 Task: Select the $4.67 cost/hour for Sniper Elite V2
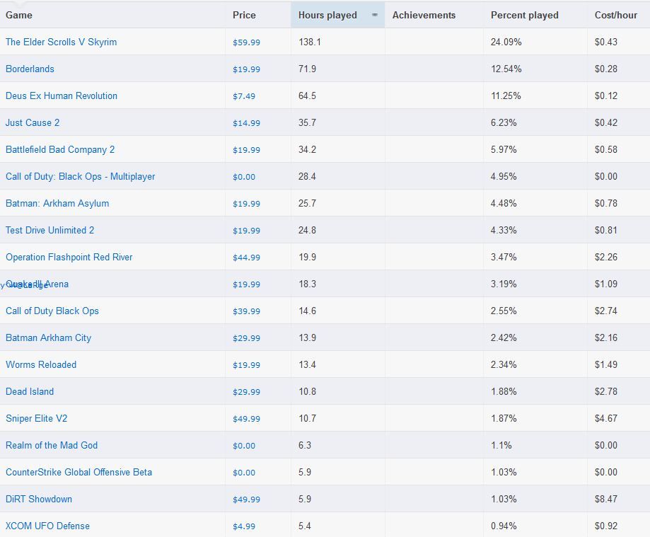[x=606, y=418]
